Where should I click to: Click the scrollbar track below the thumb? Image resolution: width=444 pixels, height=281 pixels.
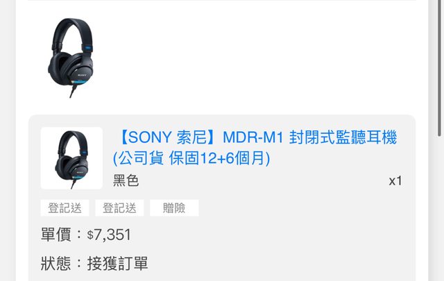click(441, 210)
